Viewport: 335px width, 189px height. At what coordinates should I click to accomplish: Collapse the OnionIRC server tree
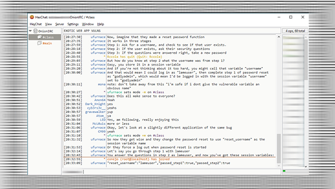[x=30, y=31]
